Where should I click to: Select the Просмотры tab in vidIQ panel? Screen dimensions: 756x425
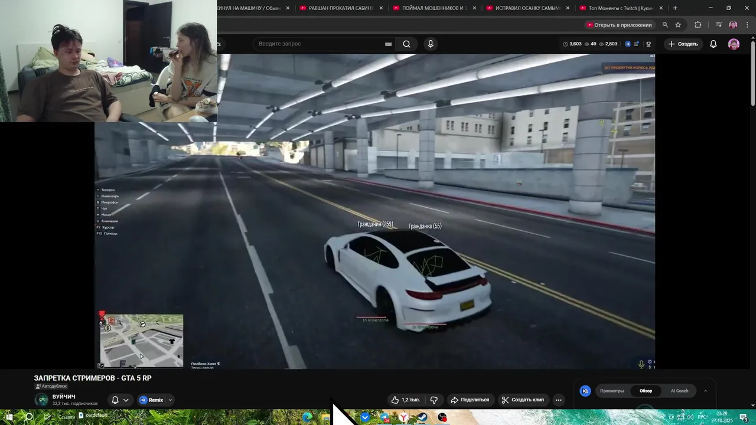coord(612,391)
